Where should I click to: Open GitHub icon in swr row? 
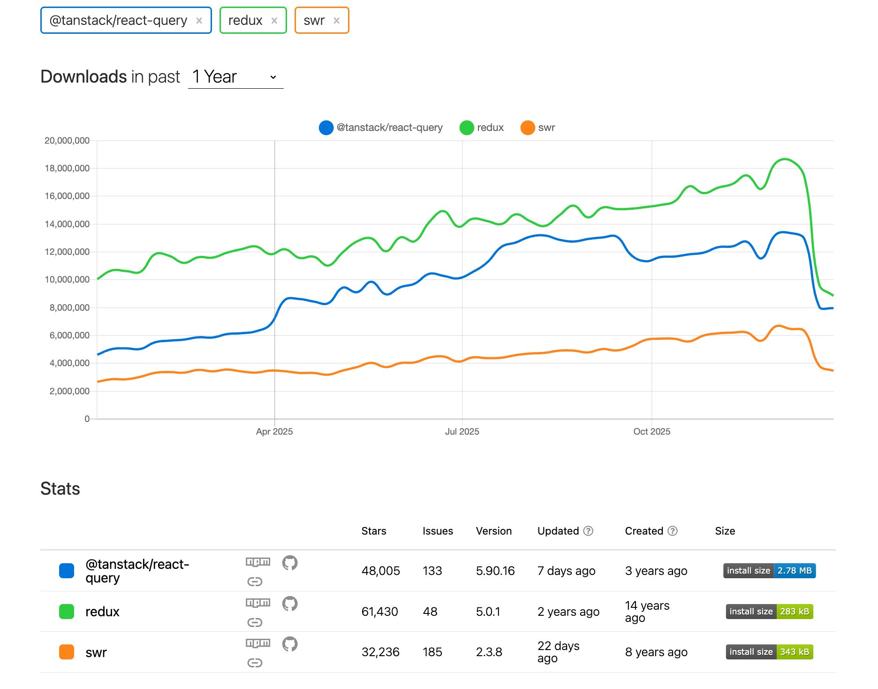[x=290, y=643]
